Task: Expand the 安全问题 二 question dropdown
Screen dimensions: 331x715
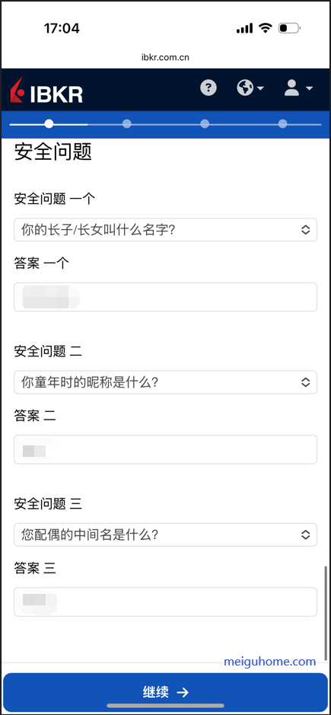Action: click(165, 382)
